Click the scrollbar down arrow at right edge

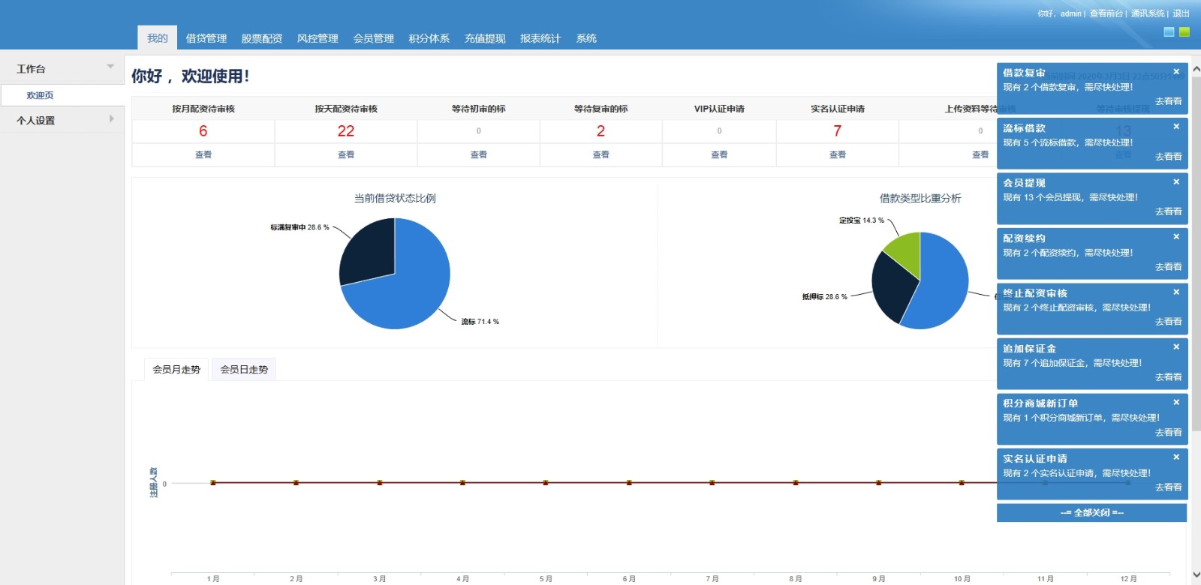click(1196, 576)
